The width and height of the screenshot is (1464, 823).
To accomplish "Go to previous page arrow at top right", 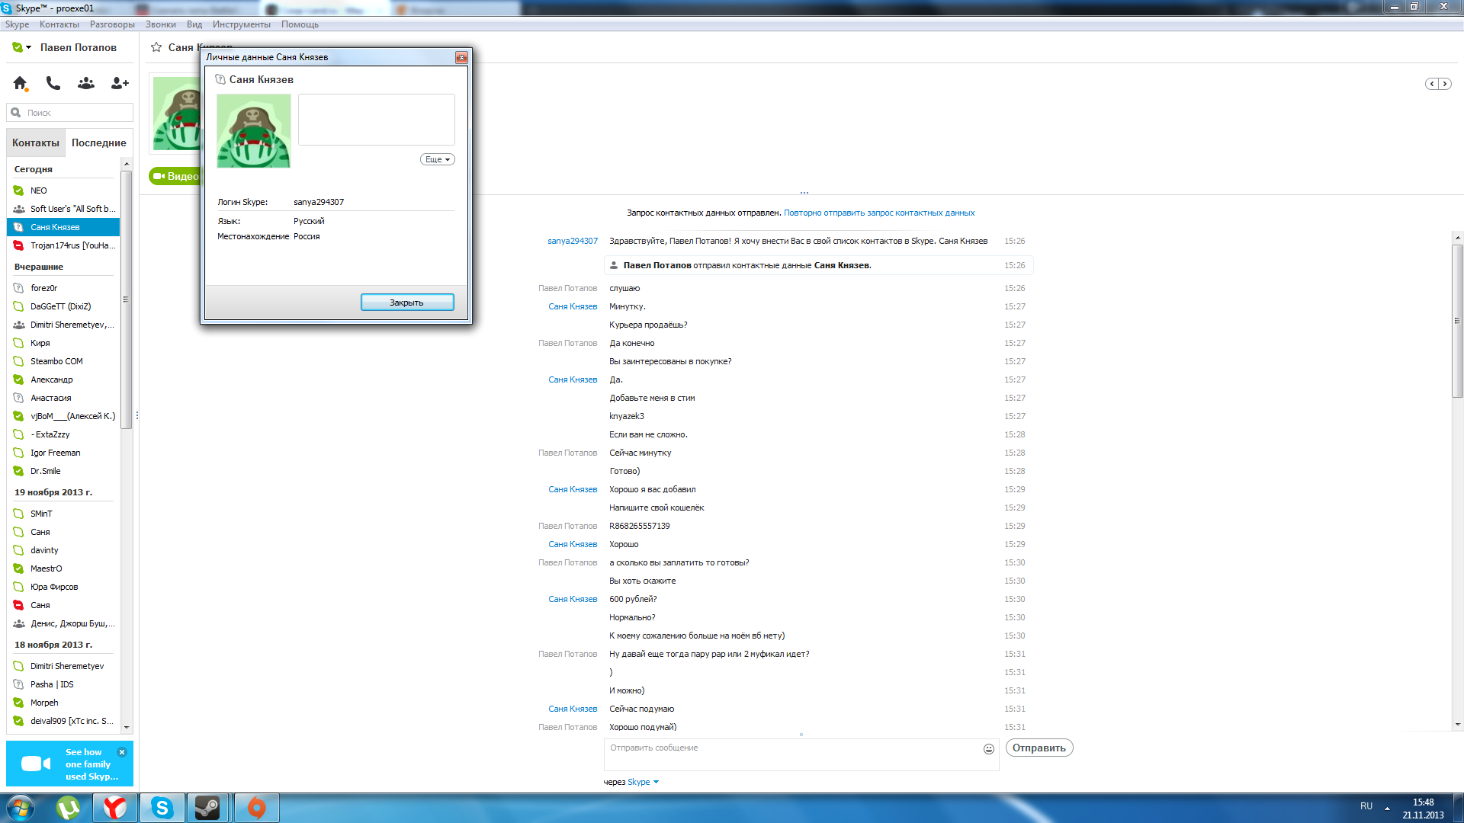I will [x=1432, y=84].
